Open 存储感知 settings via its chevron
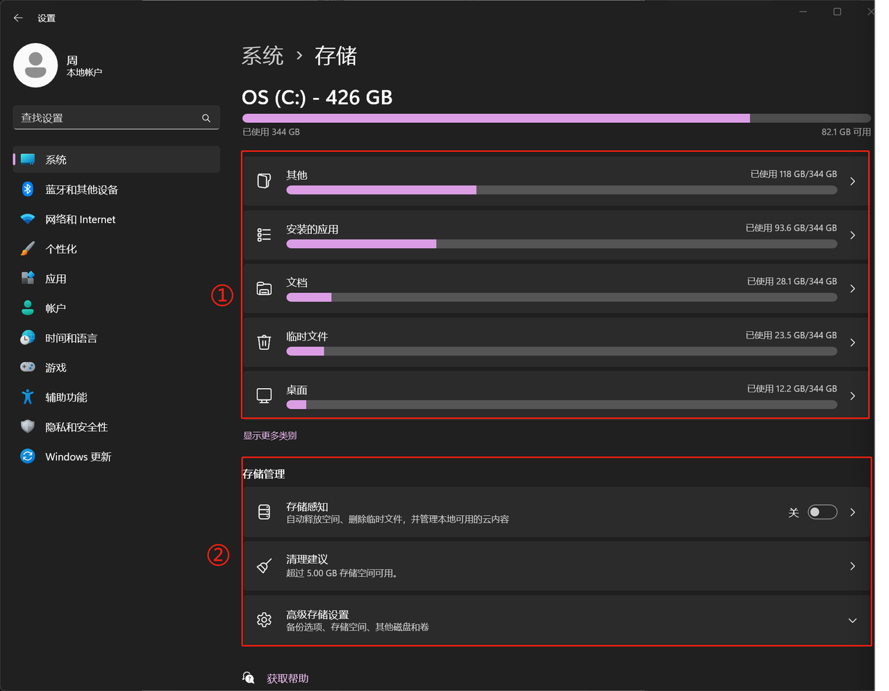Viewport: 889px width, 691px height. (853, 513)
